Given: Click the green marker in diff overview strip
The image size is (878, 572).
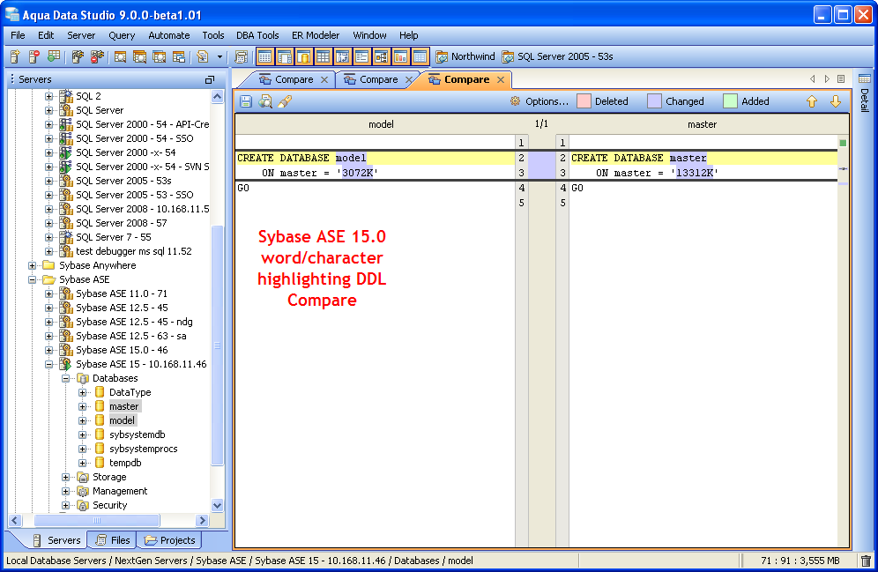Looking at the screenshot, I should [x=843, y=144].
